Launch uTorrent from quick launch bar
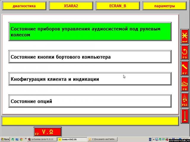Image resolution: width=190 pixels, height=142 pixels. click(x=13, y=139)
